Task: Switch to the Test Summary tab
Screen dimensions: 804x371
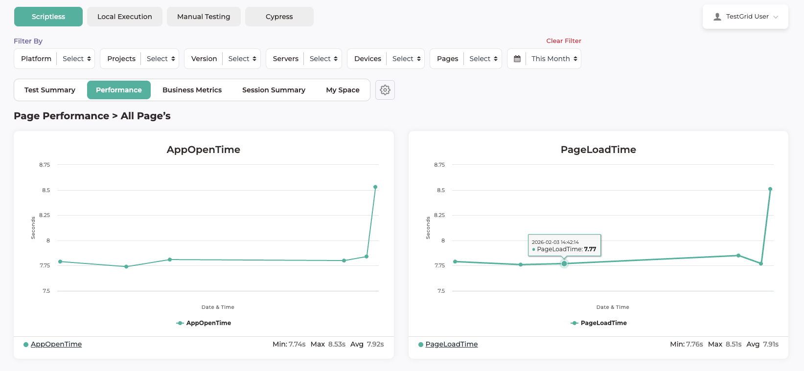Action: 50,90
